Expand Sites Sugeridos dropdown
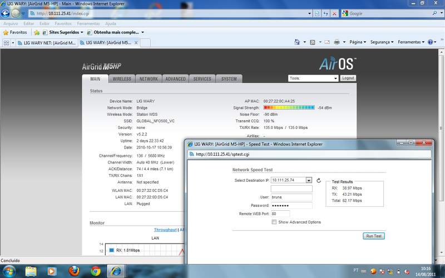 (x=82, y=32)
